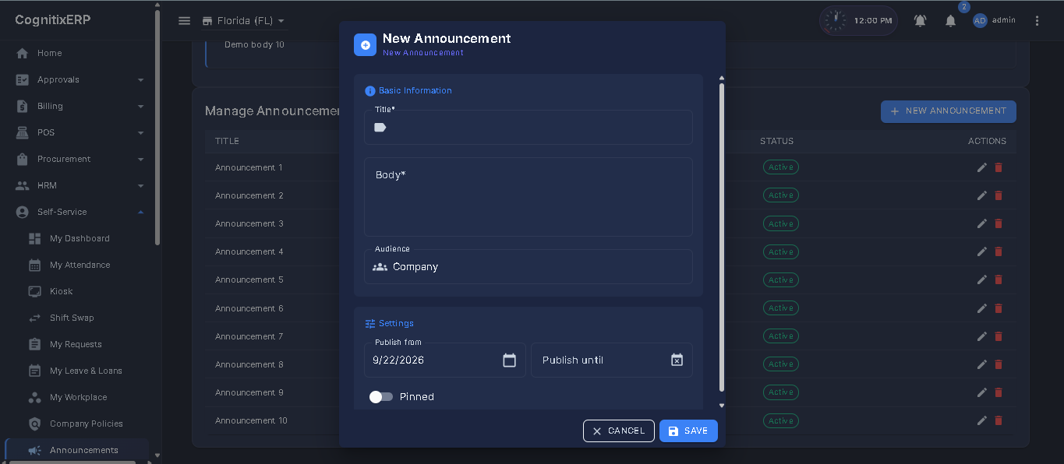Click the TITLE column header

click(227, 141)
